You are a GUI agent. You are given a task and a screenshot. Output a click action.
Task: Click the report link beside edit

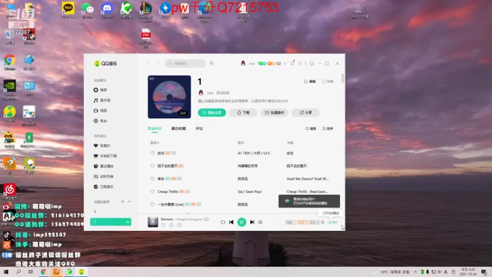coord(327,81)
